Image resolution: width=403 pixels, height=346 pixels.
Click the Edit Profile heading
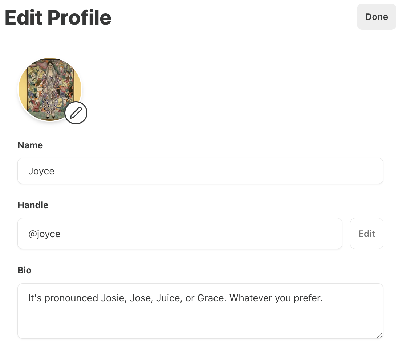click(58, 17)
